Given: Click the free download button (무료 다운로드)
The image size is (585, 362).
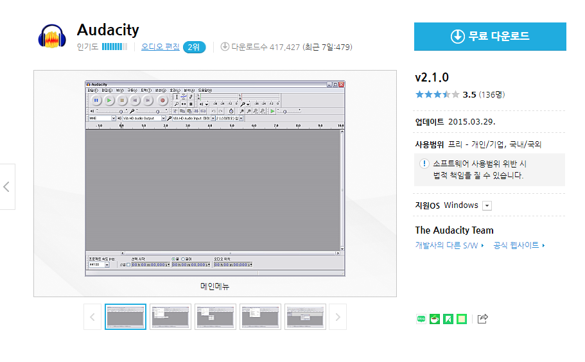Looking at the screenshot, I should 490,36.
